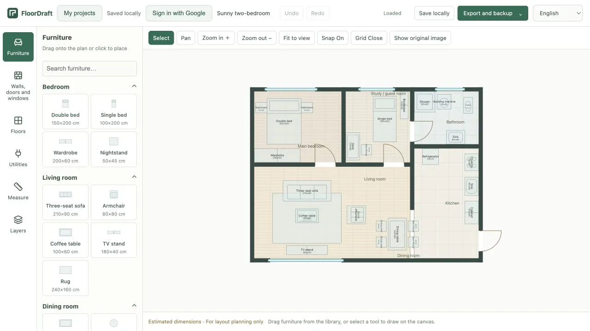The height and width of the screenshot is (331, 590).
Task: Select the Toilet in the bathroom
Action: coord(468,105)
